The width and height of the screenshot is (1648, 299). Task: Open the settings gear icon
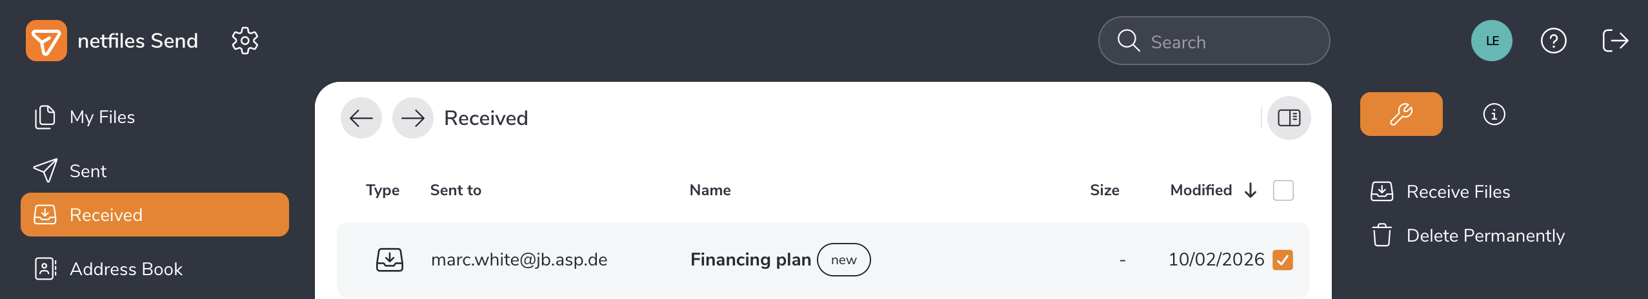245,41
